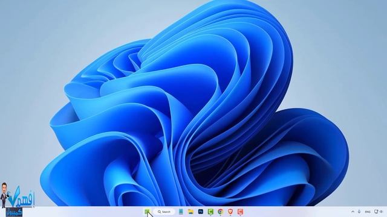Open the red Camtasia recorder icon

[x=241, y=212]
